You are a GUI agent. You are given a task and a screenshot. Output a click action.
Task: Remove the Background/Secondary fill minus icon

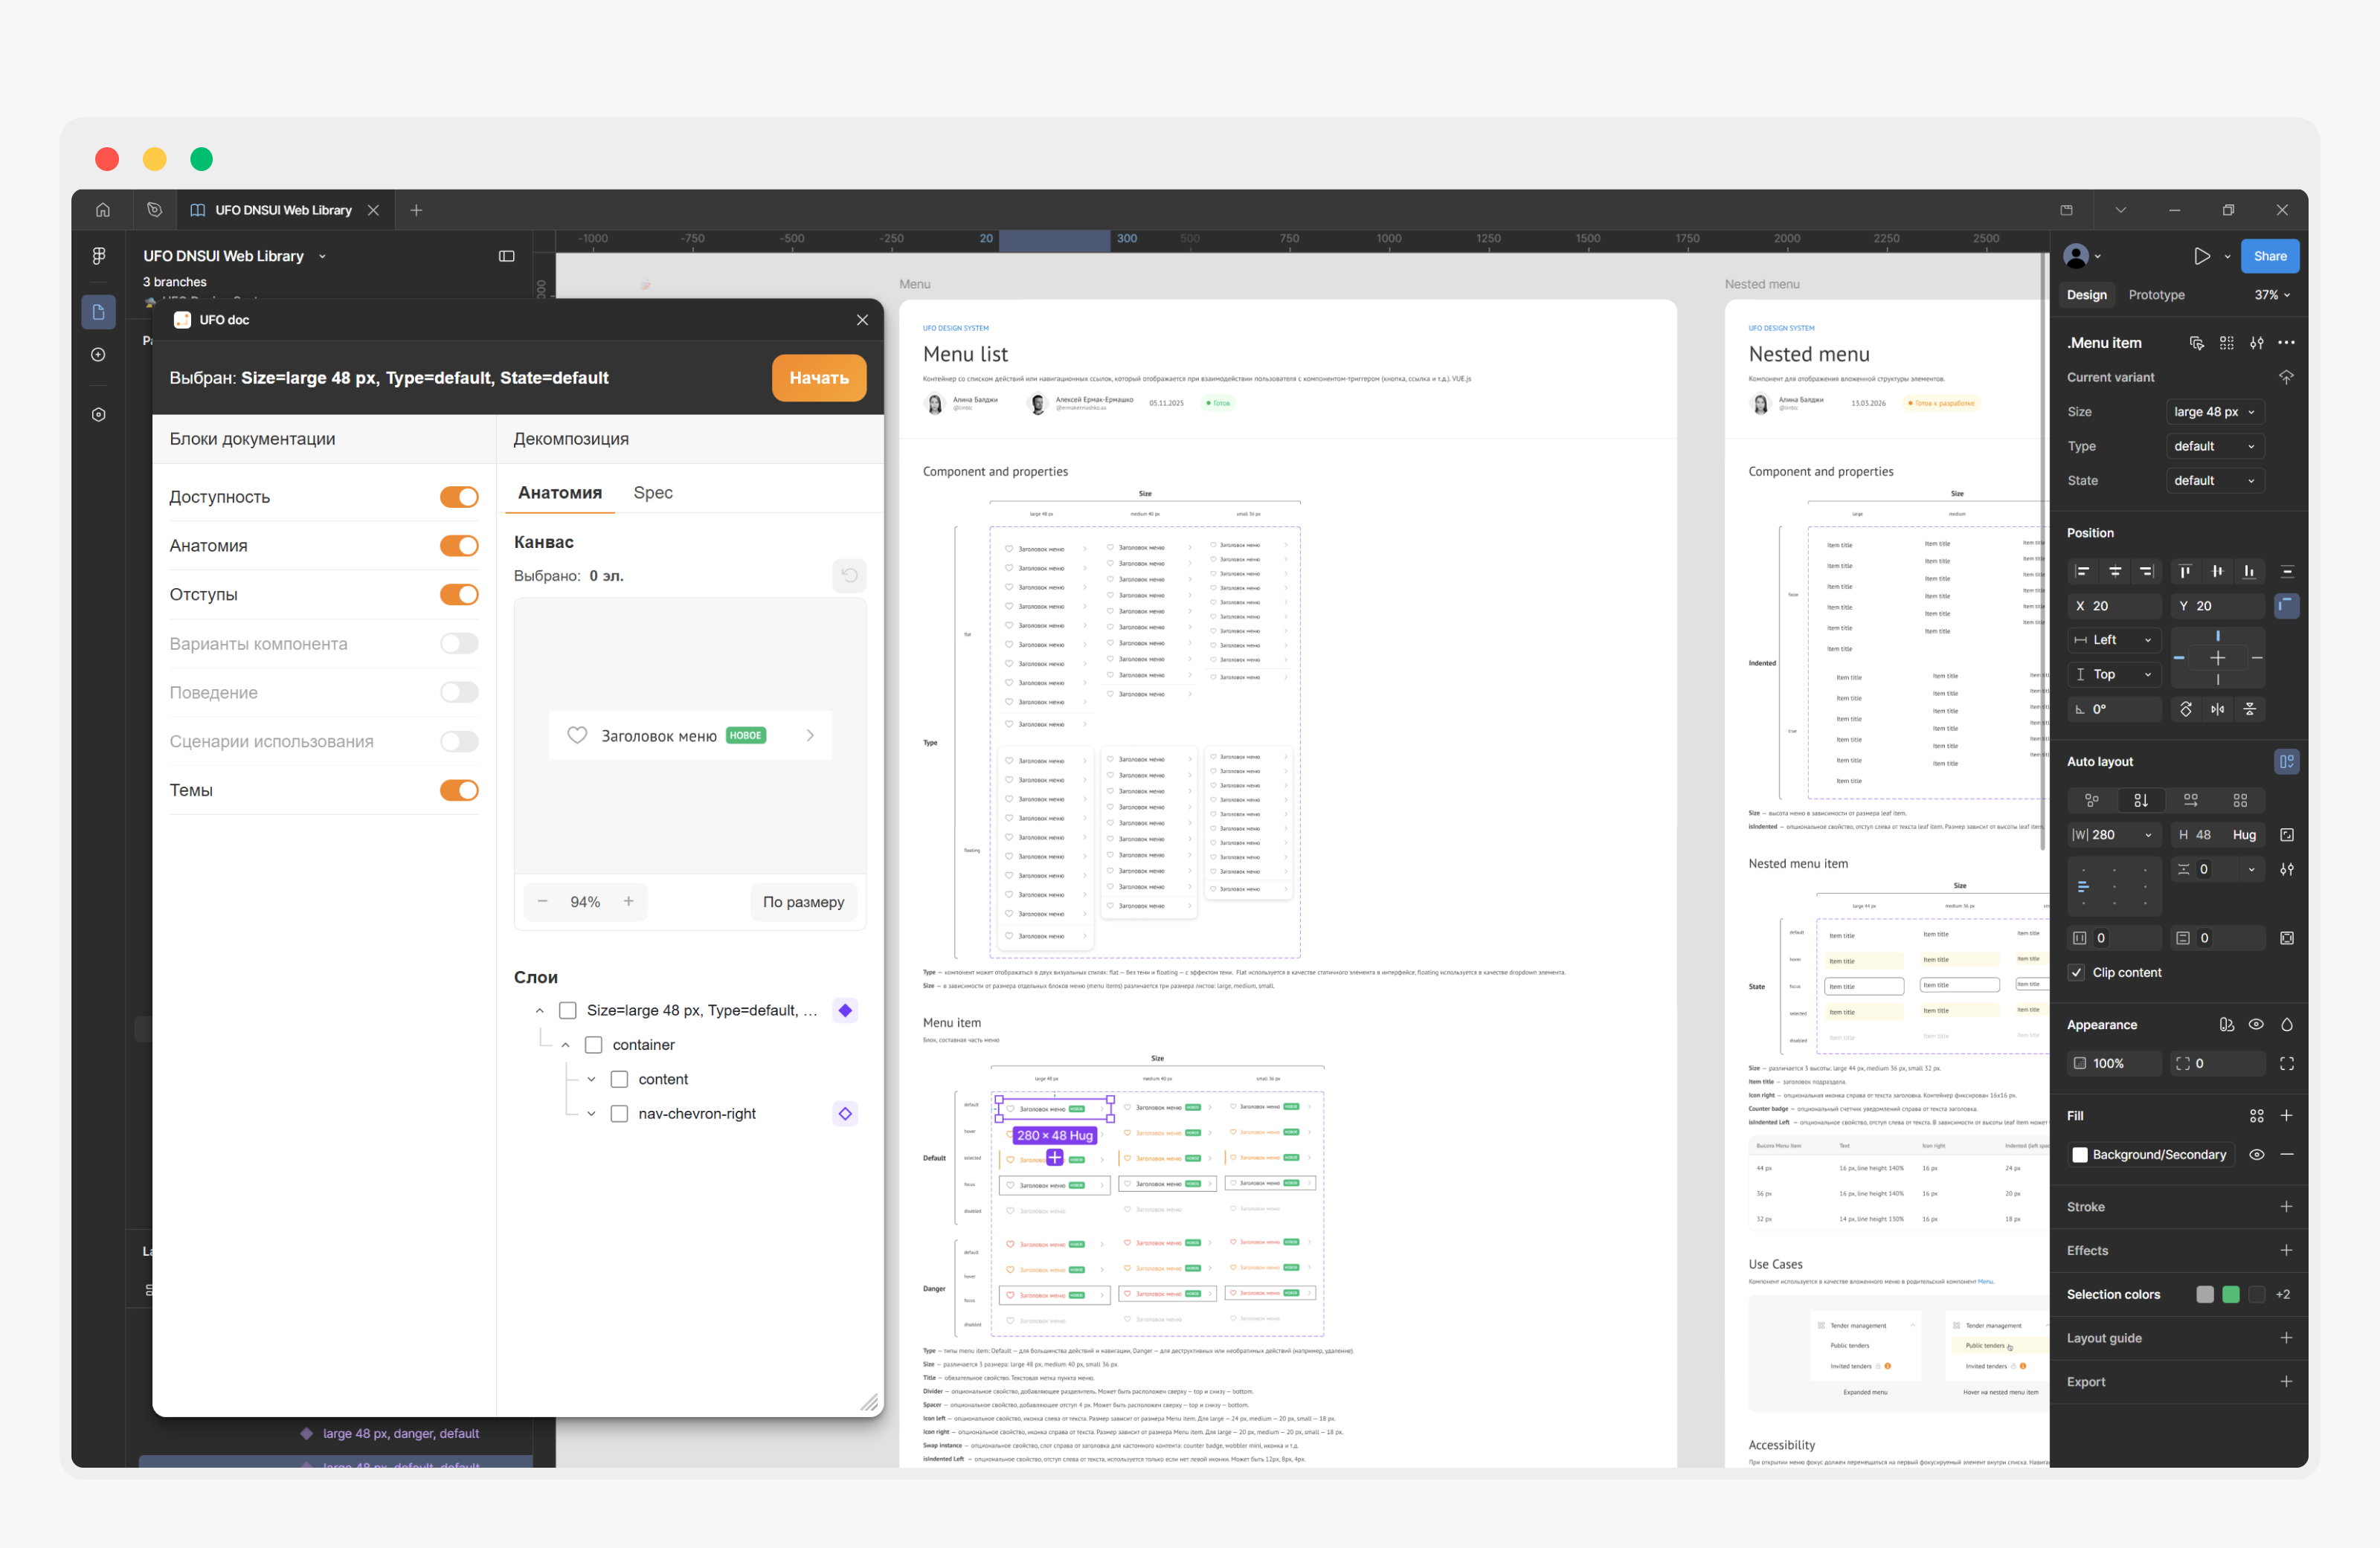(2286, 1155)
